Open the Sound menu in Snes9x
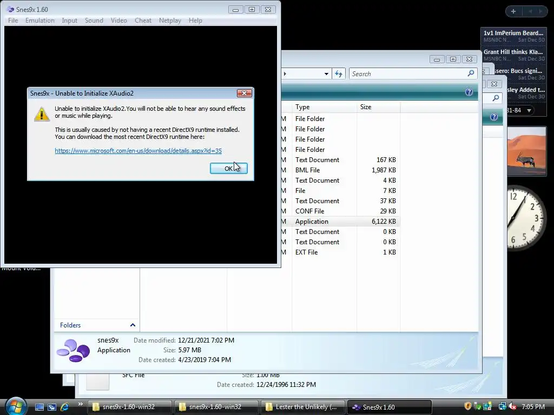Image resolution: width=554 pixels, height=415 pixels. pos(94,21)
